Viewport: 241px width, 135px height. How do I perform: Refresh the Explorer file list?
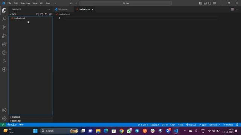[46, 14]
